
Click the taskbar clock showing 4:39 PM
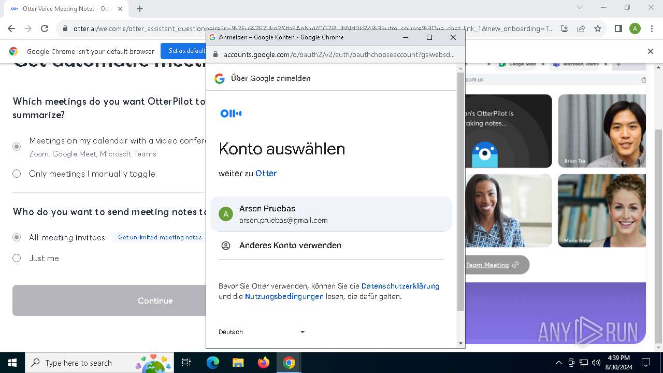point(618,363)
